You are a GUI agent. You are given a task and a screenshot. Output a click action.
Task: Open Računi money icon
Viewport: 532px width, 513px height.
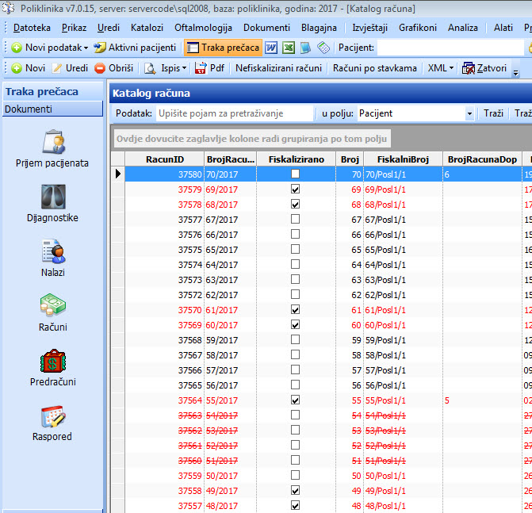click(x=52, y=305)
